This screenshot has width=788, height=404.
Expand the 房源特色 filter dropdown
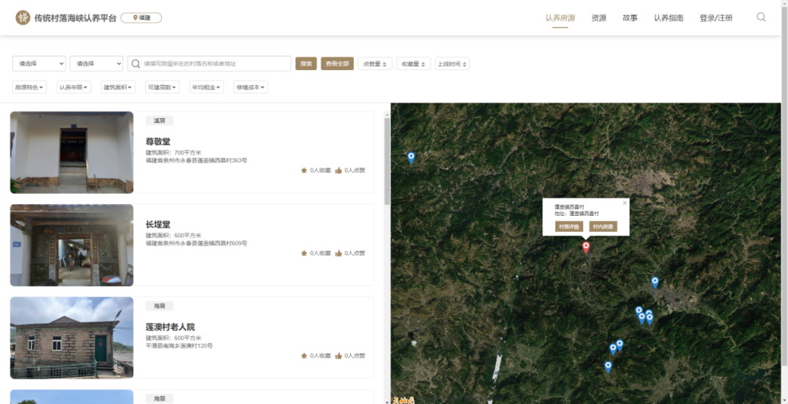[x=29, y=87]
